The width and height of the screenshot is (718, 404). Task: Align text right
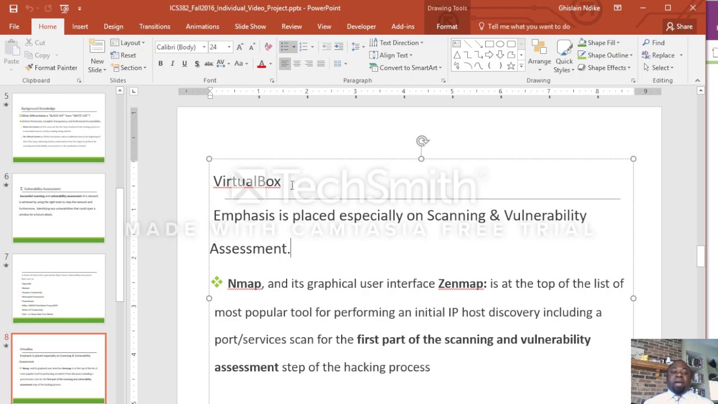coord(309,64)
